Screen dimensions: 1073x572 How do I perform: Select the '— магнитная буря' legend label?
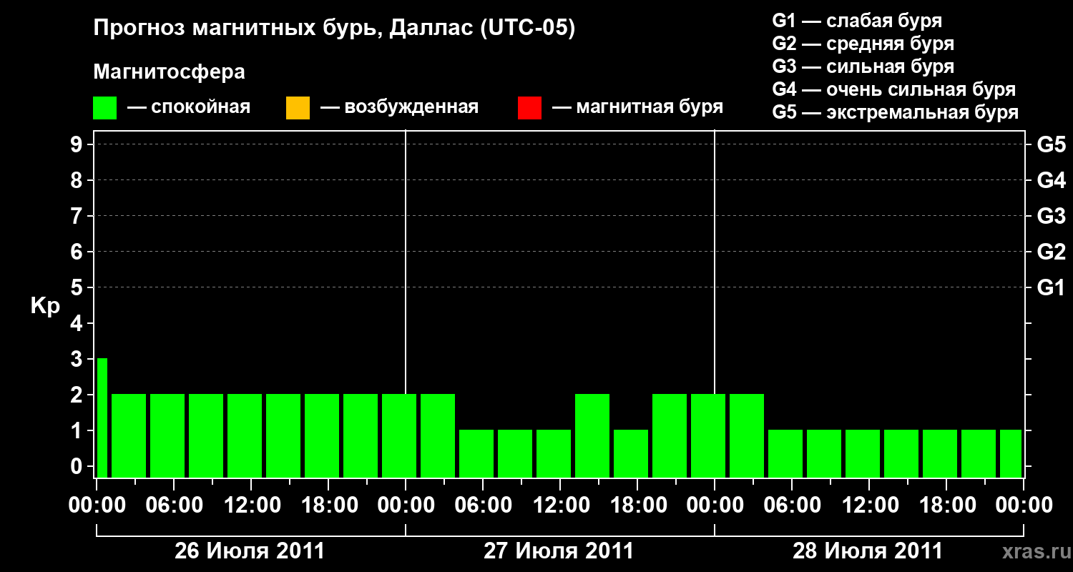click(637, 107)
